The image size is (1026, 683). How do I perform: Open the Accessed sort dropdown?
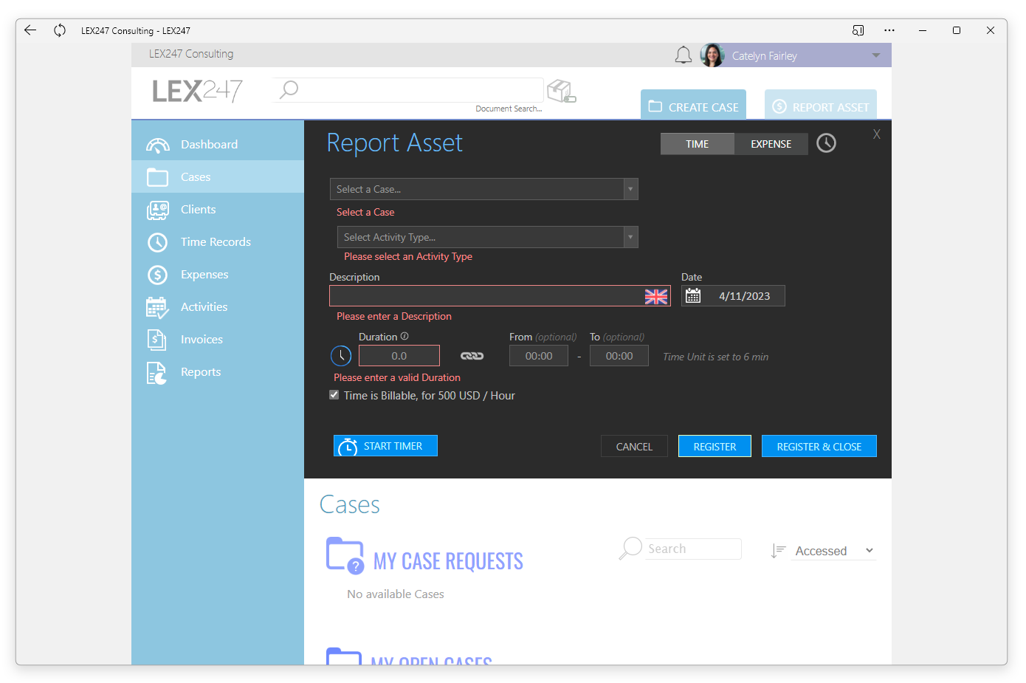click(x=834, y=551)
